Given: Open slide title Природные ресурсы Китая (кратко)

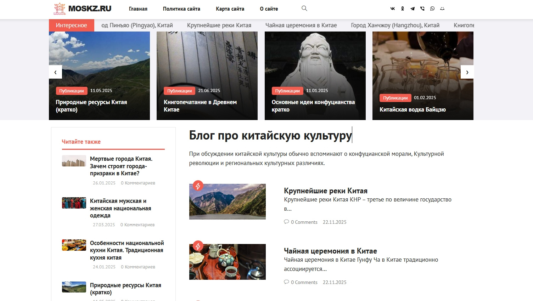Looking at the screenshot, I should click(91, 106).
